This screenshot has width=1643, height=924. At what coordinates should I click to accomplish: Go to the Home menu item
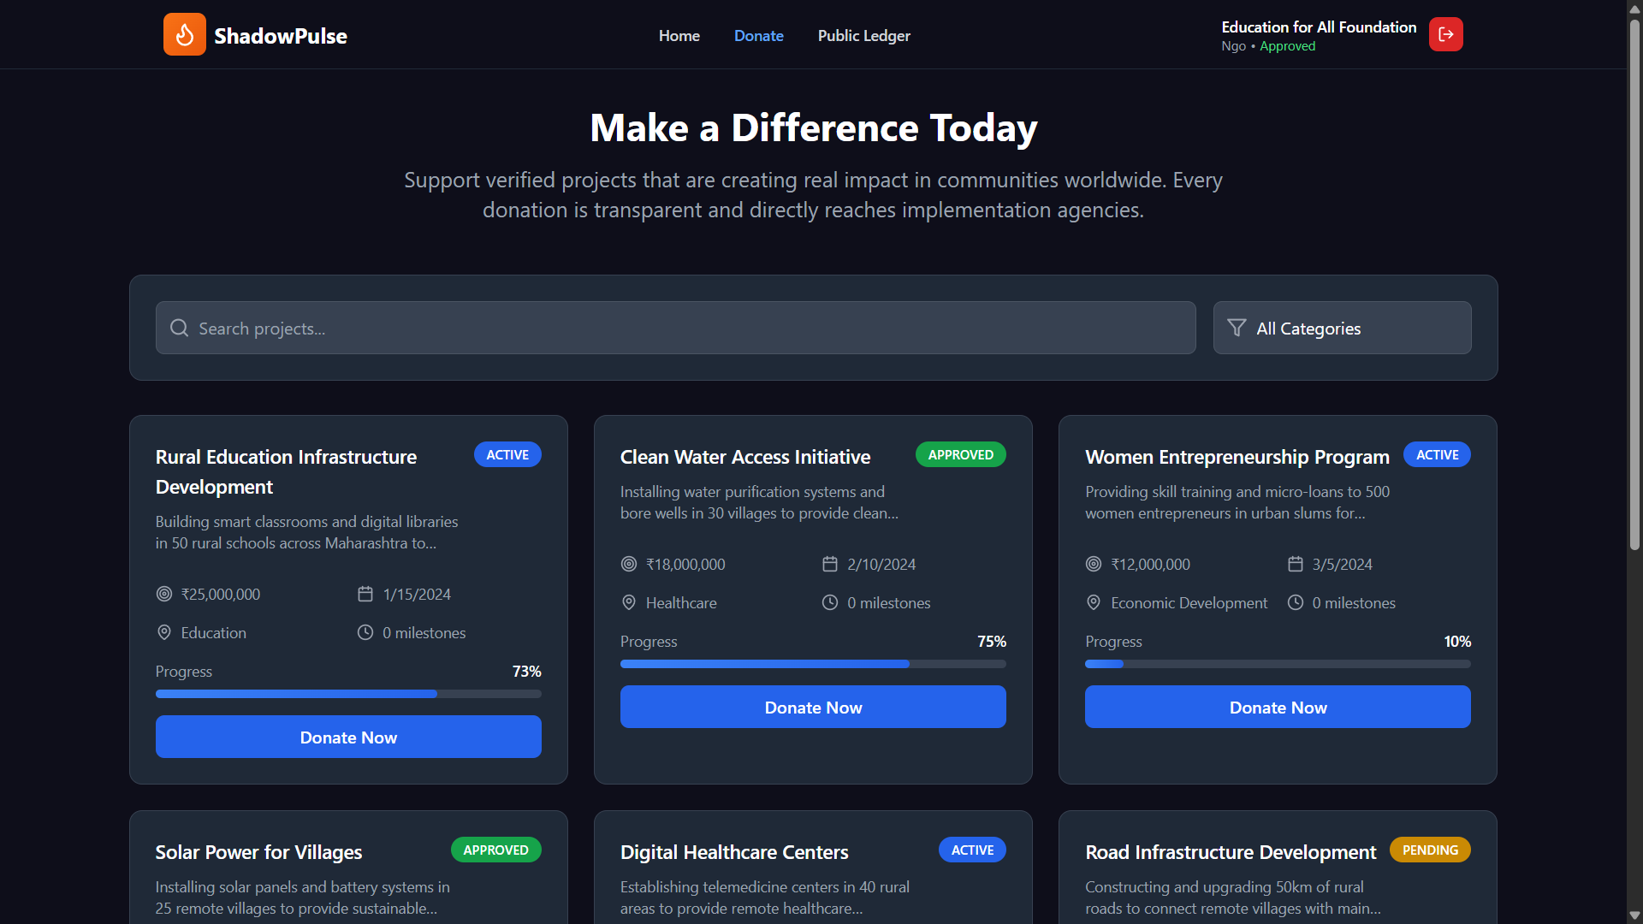[679, 36]
